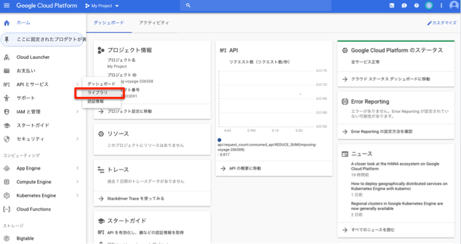Image resolution: width=461 pixels, height=244 pixels.
Task: Open the feedback icon in top bar
Action: (404, 6)
